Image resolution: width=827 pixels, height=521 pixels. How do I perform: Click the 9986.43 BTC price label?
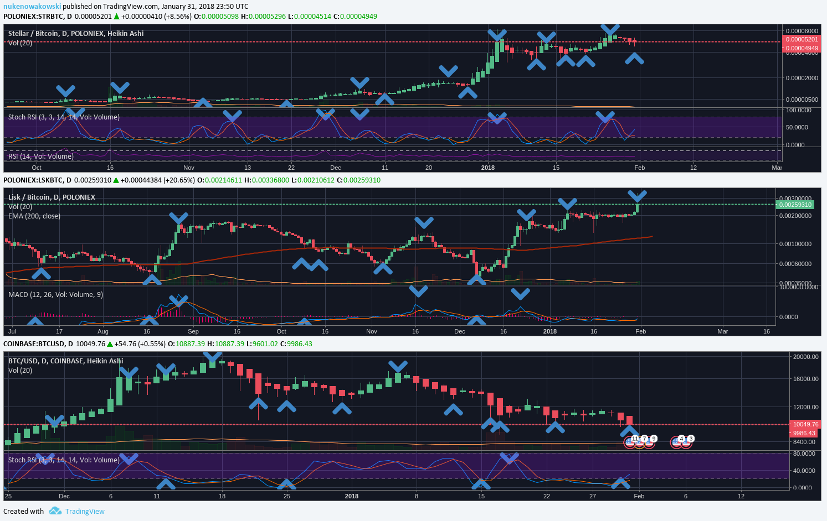coord(804,433)
